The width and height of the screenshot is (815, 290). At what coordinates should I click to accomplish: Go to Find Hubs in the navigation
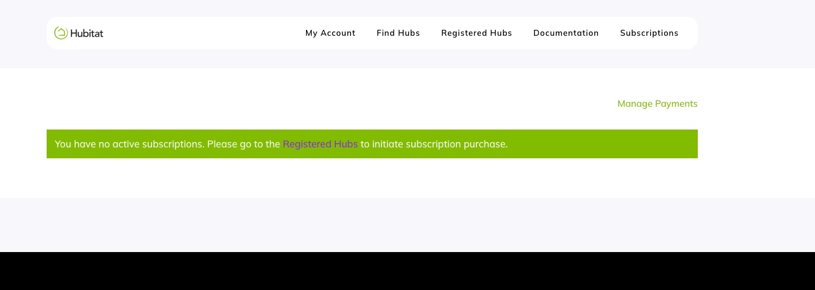pos(398,33)
